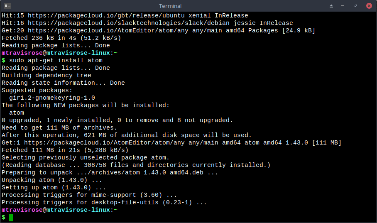Click the 'Need to get 111 MB' line
The height and width of the screenshot is (223, 377).
pyautogui.click(x=59, y=128)
